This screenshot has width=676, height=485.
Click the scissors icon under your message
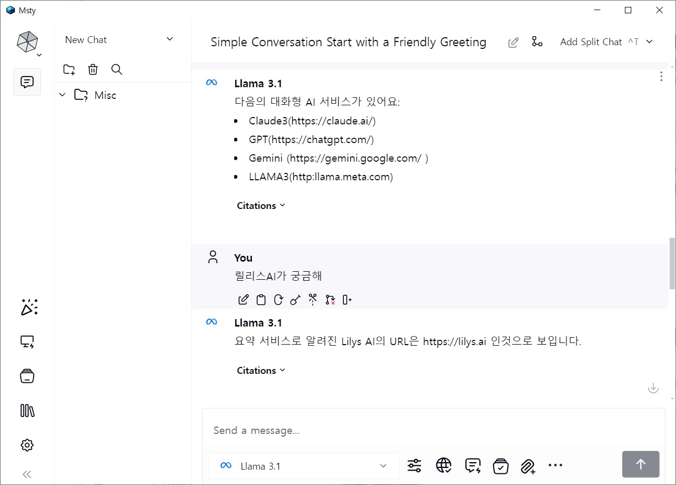tap(312, 300)
